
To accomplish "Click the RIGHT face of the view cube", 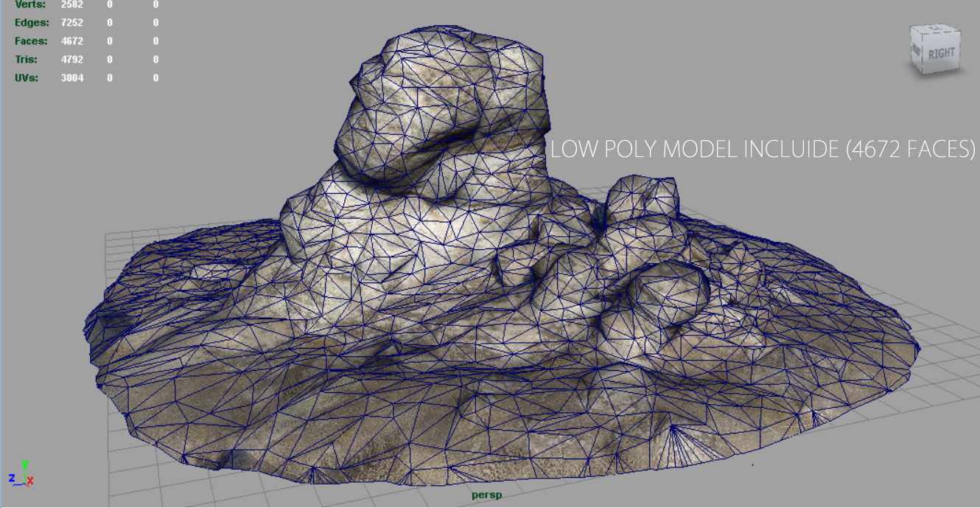I will click(941, 54).
